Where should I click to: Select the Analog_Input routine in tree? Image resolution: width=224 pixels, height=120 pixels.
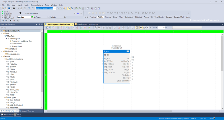point(17,46)
